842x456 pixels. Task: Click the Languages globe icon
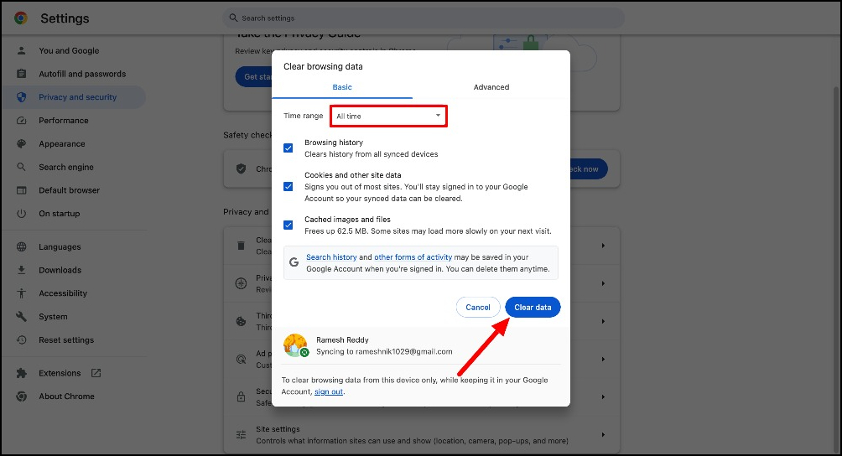coord(22,246)
